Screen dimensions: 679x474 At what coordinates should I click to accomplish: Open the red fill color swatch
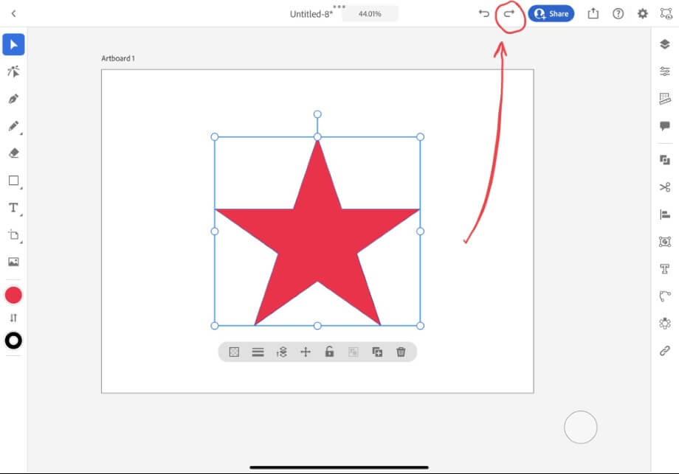(13, 296)
